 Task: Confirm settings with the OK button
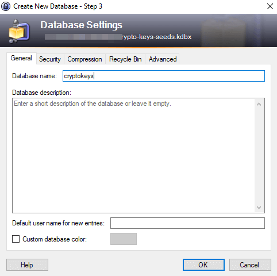point(203,264)
